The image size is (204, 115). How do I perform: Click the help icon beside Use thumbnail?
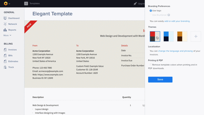pyautogui.click(x=169, y=15)
